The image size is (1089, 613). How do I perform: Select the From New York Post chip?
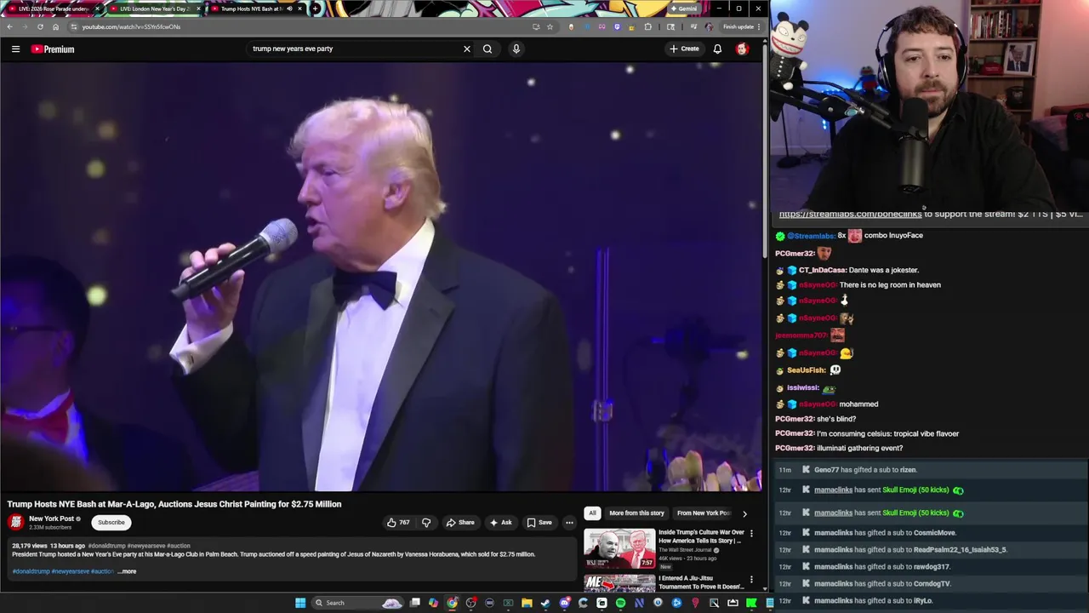[703, 513]
